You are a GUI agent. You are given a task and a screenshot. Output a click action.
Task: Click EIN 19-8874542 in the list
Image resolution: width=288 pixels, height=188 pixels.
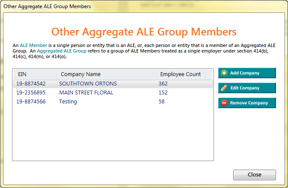(x=31, y=84)
